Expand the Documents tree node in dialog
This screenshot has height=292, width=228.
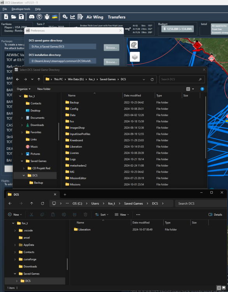pyautogui.click(x=22, y=118)
